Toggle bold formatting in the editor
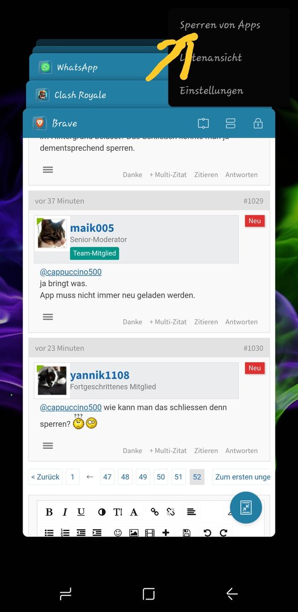 (49, 512)
